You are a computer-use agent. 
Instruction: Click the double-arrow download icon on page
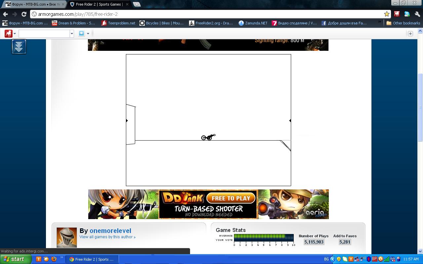[19, 47]
